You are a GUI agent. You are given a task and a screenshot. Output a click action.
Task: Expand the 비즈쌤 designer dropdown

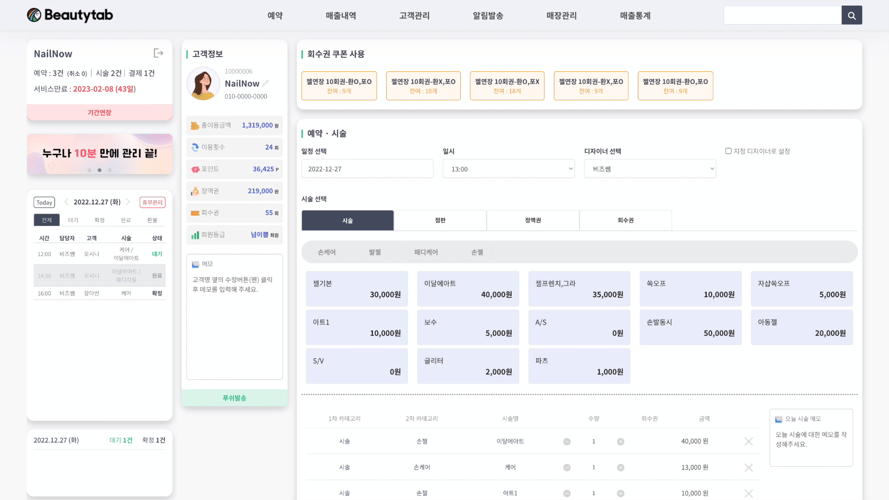coord(650,169)
